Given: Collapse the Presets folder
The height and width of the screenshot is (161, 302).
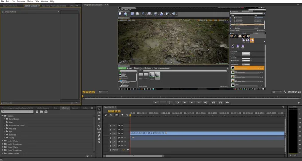Looking at the screenshot, I should coord(3,116).
